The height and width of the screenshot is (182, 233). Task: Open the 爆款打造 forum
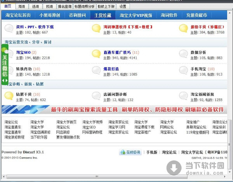click(111, 69)
